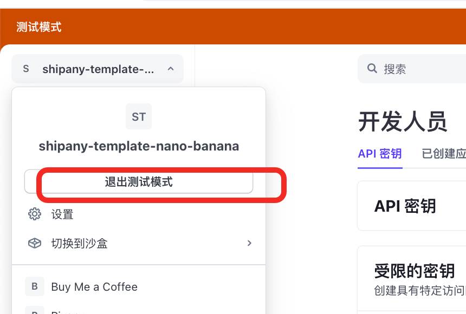Click the sandbox cube icon
The image size is (466, 314).
35,244
